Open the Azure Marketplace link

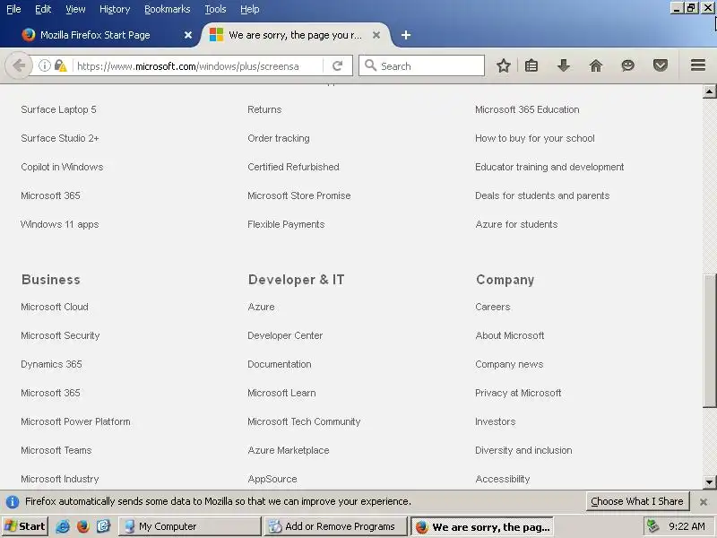tap(289, 451)
